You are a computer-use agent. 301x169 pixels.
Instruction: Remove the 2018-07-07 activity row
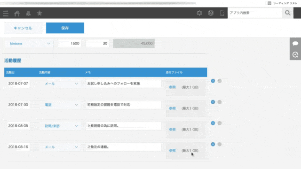coord(220,81)
